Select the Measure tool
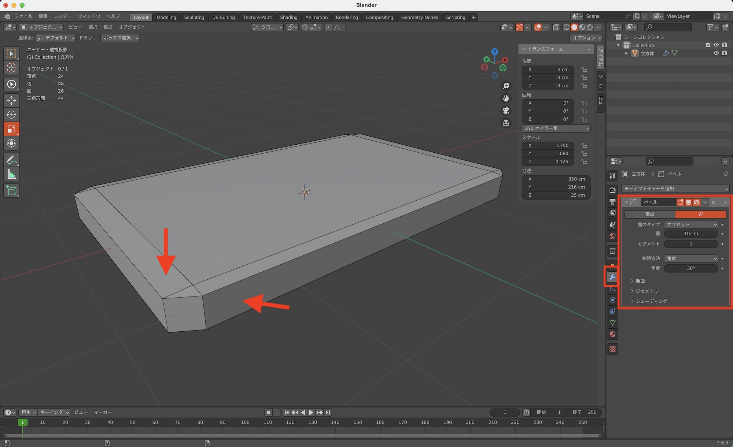The width and height of the screenshot is (733, 447). pyautogui.click(x=11, y=175)
